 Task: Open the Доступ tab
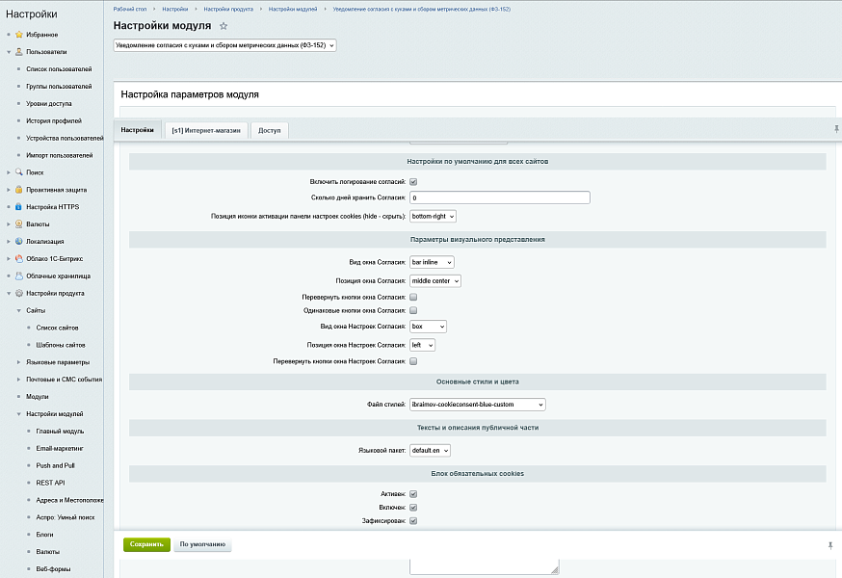(x=269, y=130)
